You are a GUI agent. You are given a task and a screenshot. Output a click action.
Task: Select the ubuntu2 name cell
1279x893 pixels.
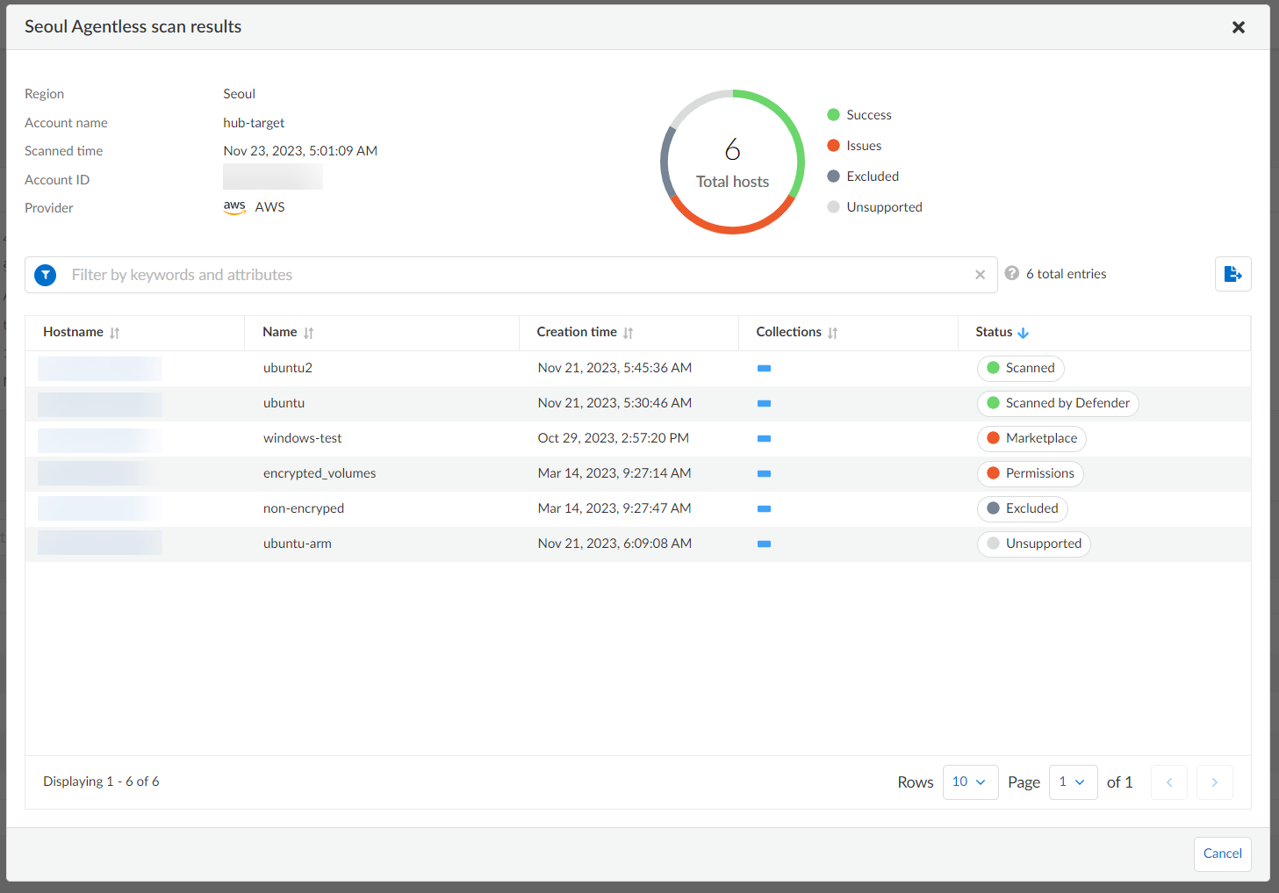(288, 368)
